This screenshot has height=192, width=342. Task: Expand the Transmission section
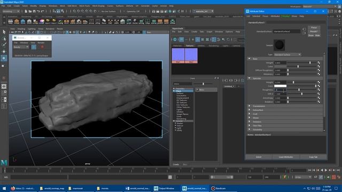point(250,106)
